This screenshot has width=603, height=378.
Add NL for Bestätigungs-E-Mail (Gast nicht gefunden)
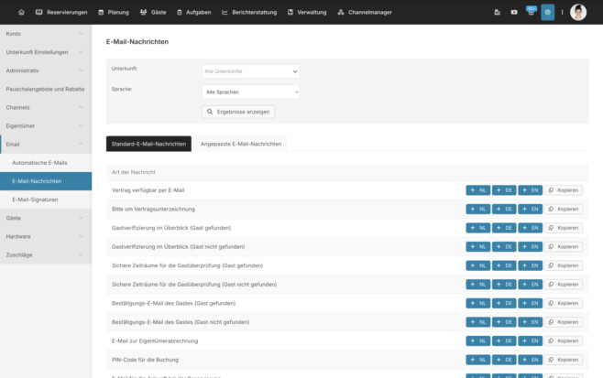[478, 322]
